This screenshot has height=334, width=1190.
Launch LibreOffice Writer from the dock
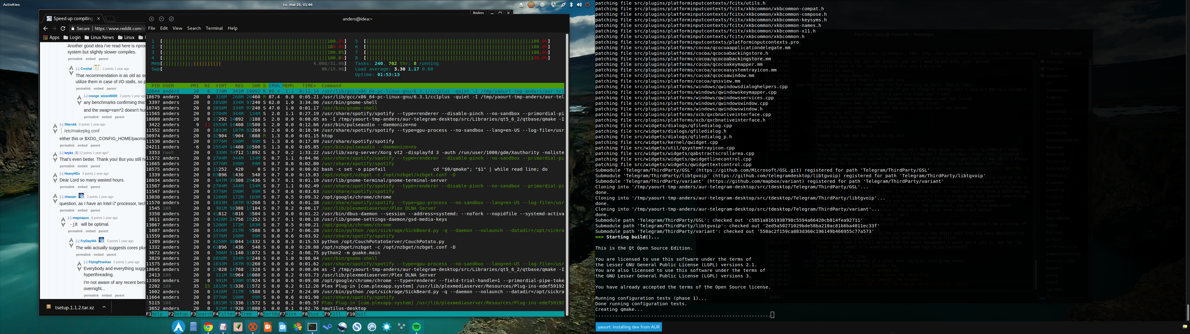coord(283,327)
